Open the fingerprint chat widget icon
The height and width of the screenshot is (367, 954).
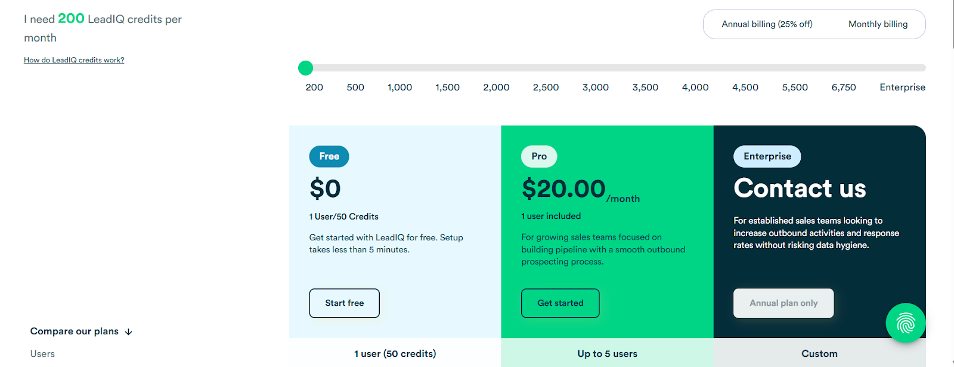(905, 323)
